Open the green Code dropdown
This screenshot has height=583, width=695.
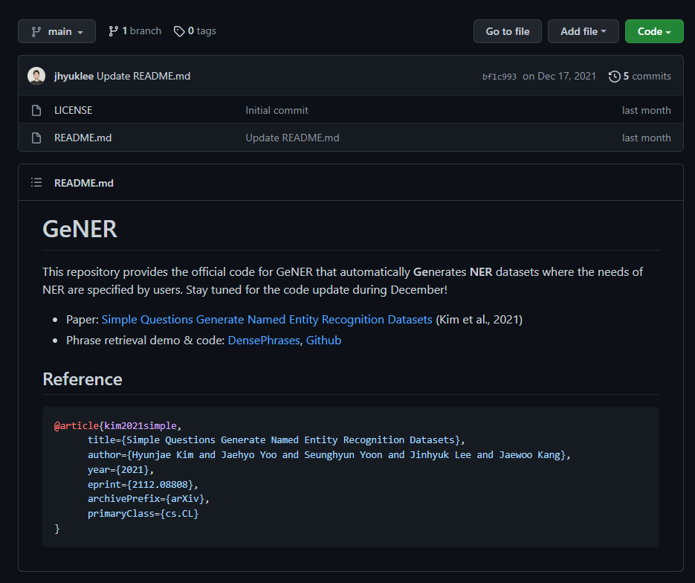pyautogui.click(x=654, y=31)
